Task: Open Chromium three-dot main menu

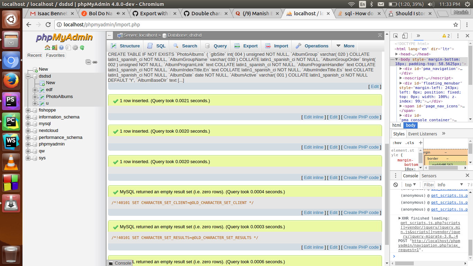Action: coord(466,25)
